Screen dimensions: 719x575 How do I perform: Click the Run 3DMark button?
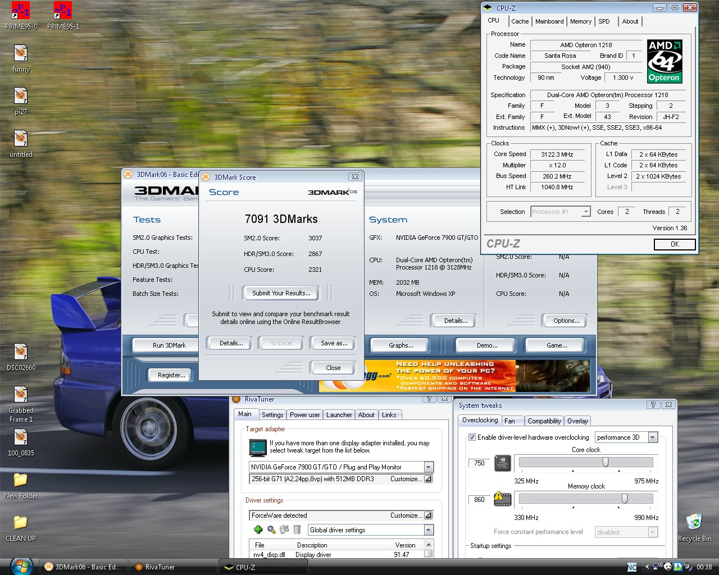click(x=166, y=345)
